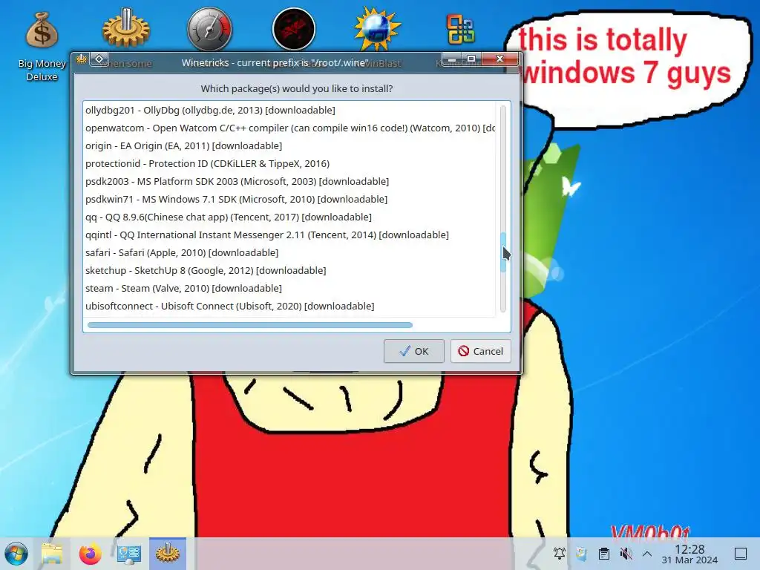Click the tray icon beside the bell
The width and height of the screenshot is (760, 570).
tap(582, 553)
